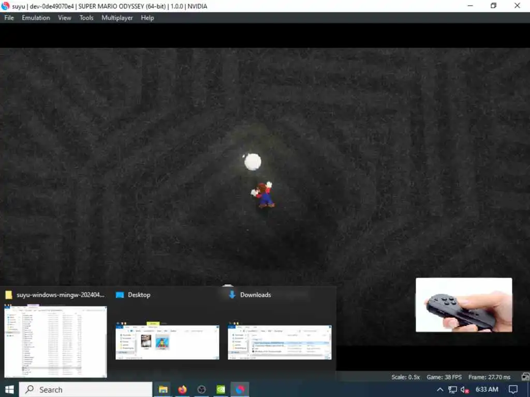Image resolution: width=530 pixels, height=397 pixels.
Task: Open the Tools menu
Action: point(86,18)
